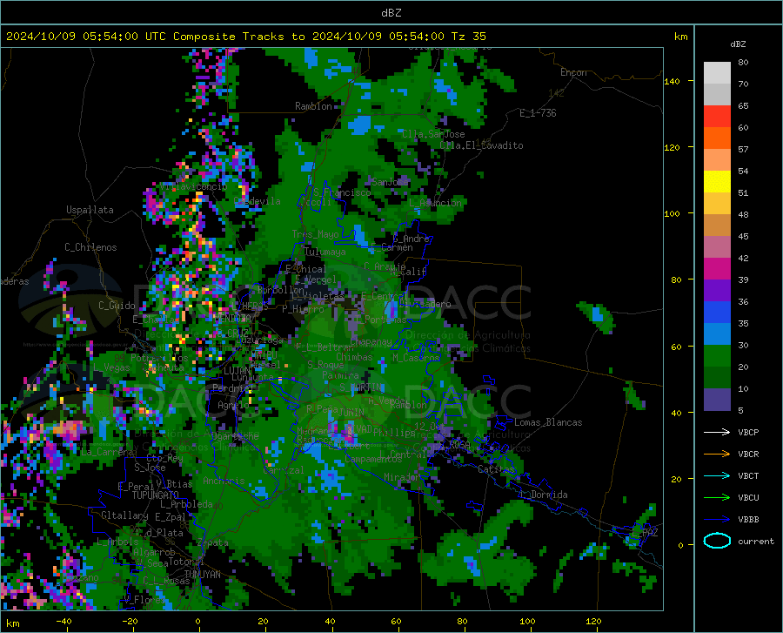
Task: Select the slate purple 10–5 dBZ swatch
Action: (717, 401)
